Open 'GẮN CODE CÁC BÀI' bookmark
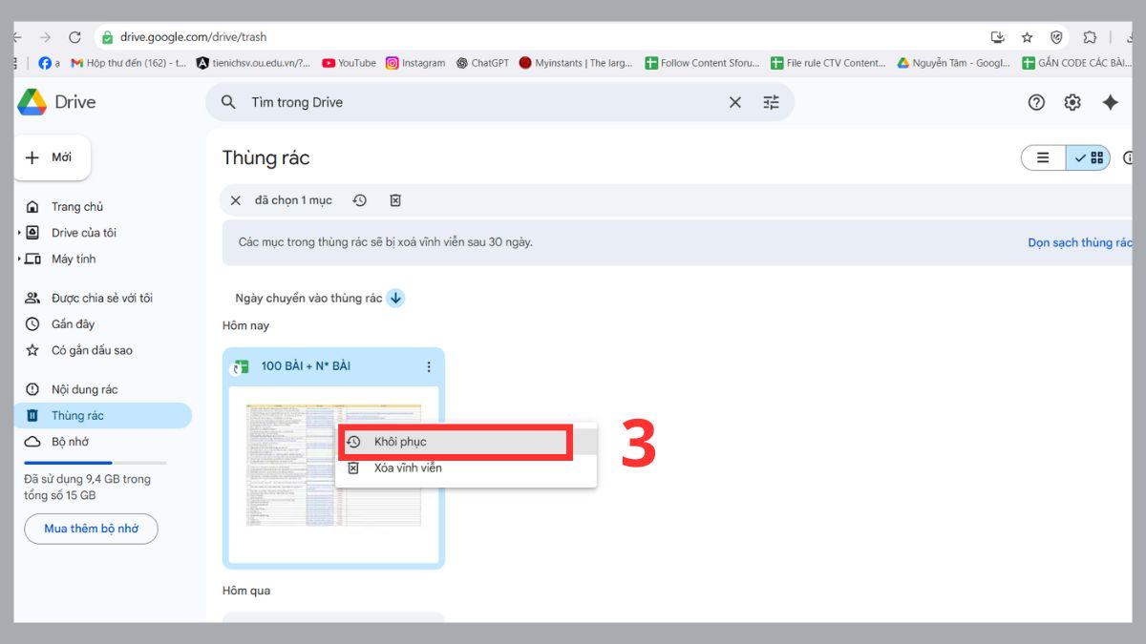Viewport: 1146px width, 644px height. [1077, 63]
